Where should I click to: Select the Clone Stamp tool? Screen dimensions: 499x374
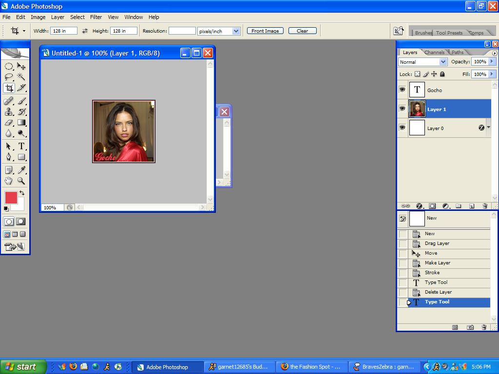pos(9,112)
